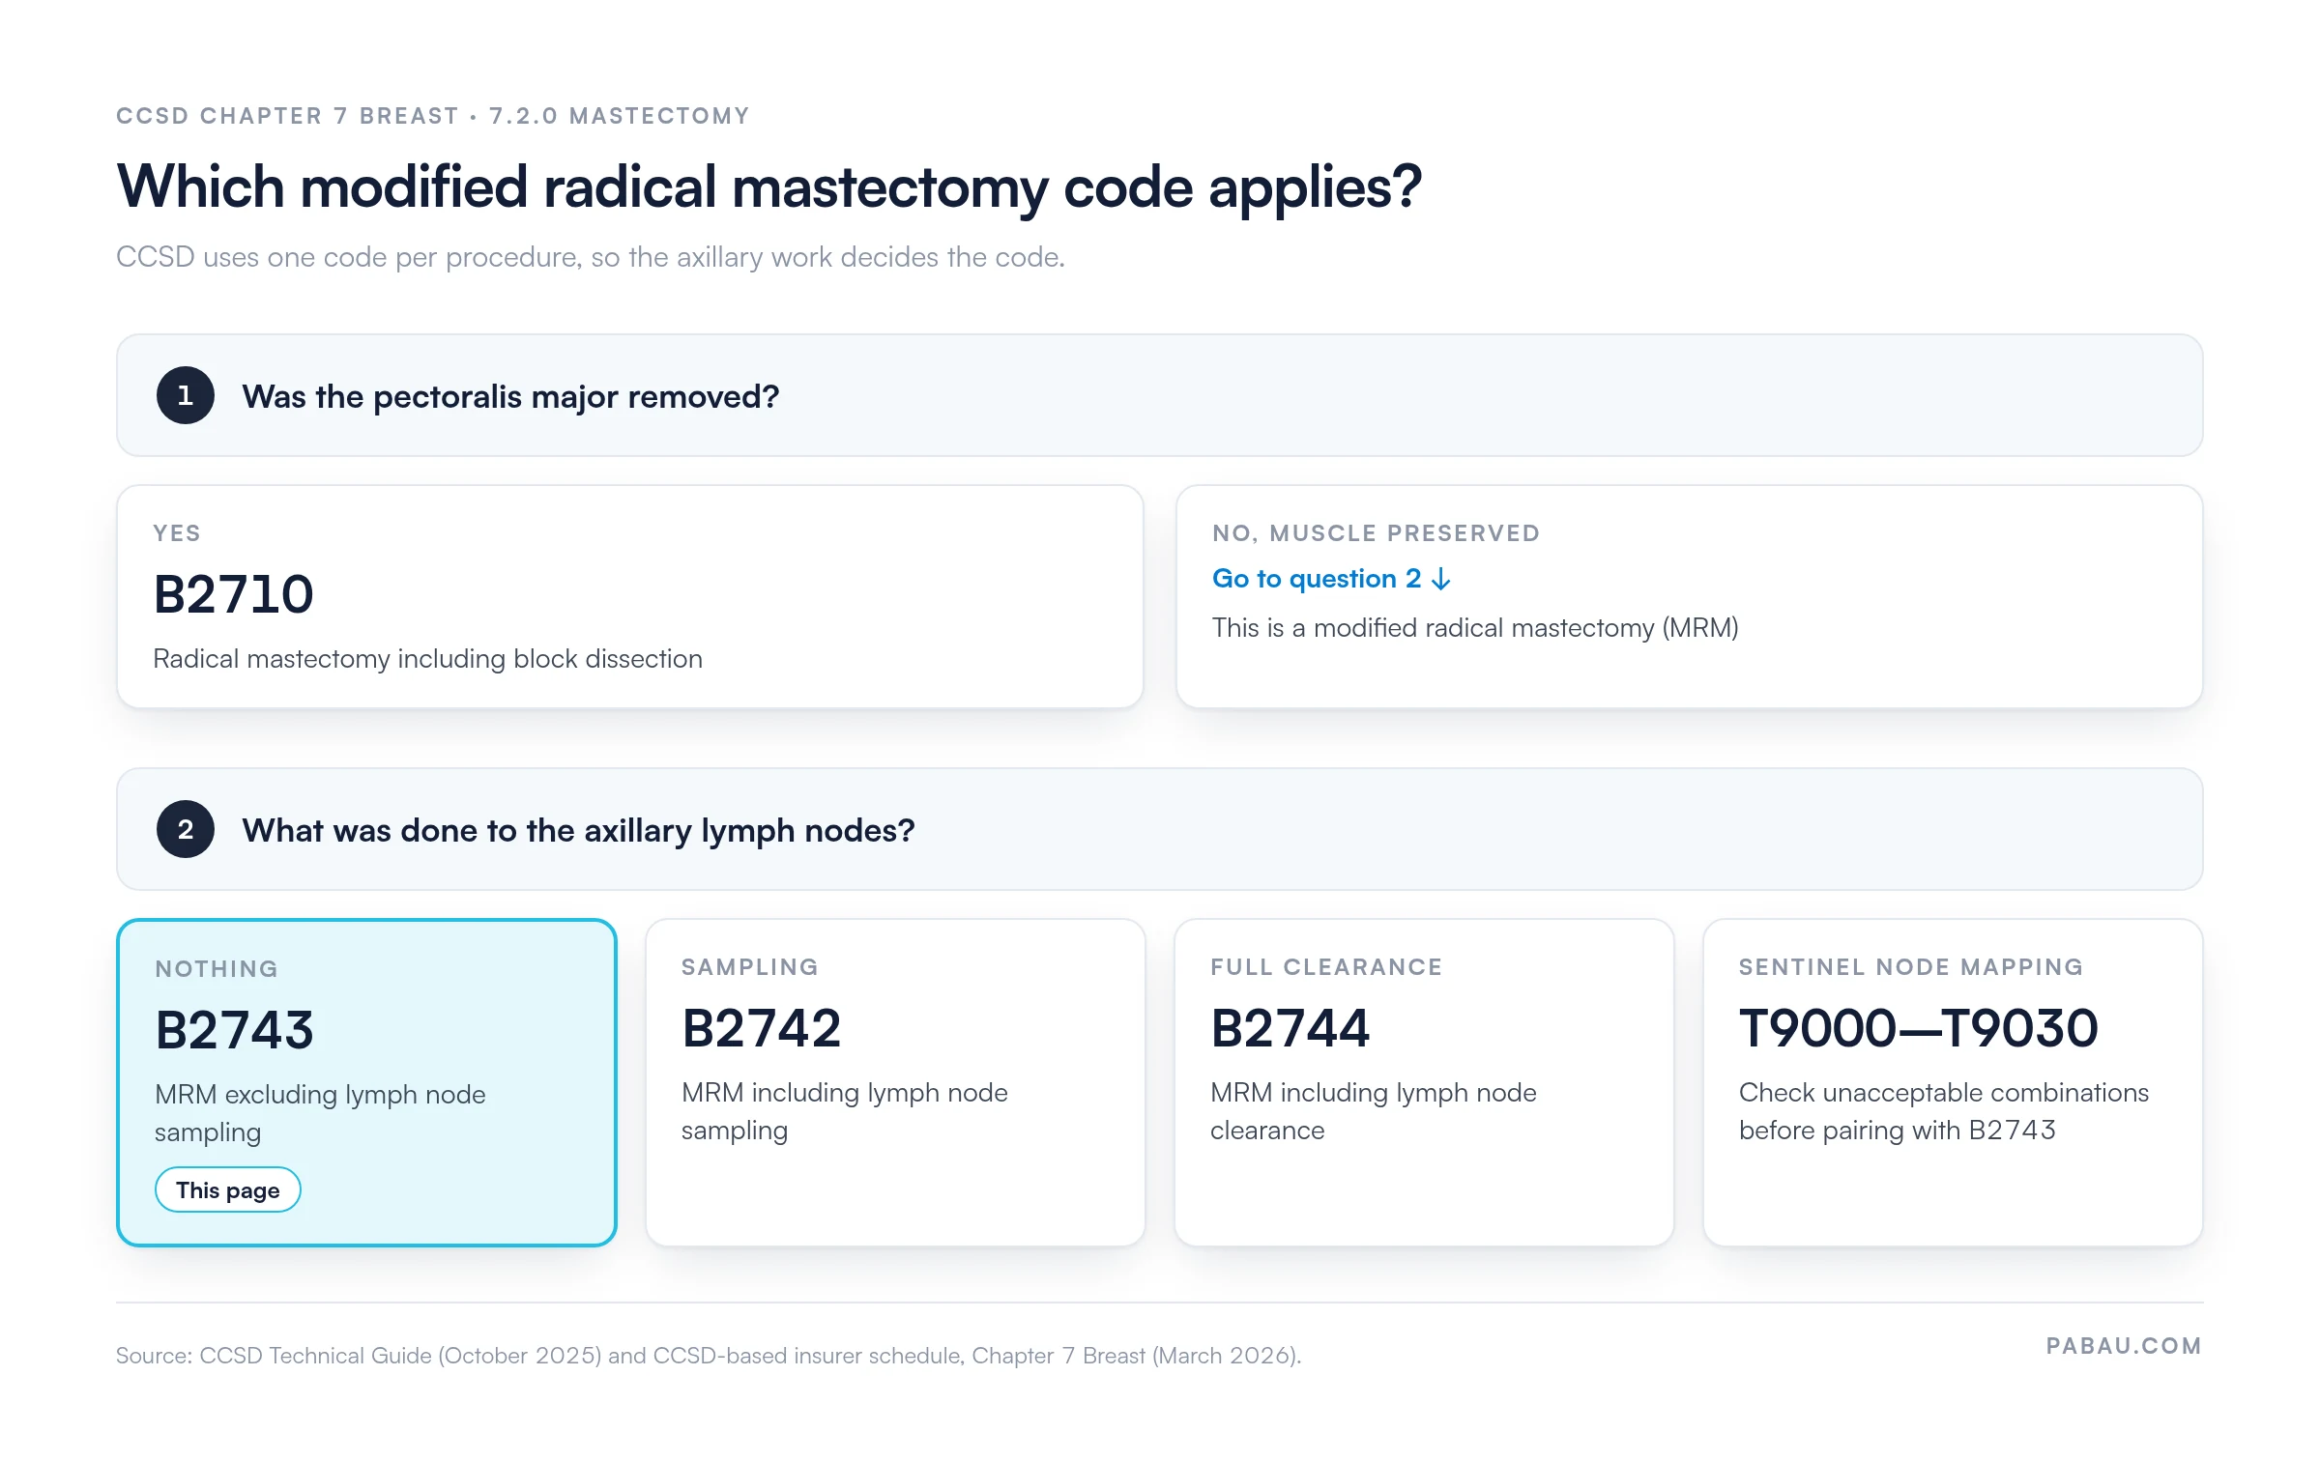Click the Radical mastectomy including block dissection text
The image size is (2320, 1461).
tap(427, 659)
